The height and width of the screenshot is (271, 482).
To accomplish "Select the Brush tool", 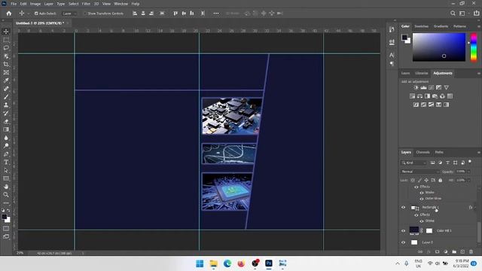I will 6,97.
